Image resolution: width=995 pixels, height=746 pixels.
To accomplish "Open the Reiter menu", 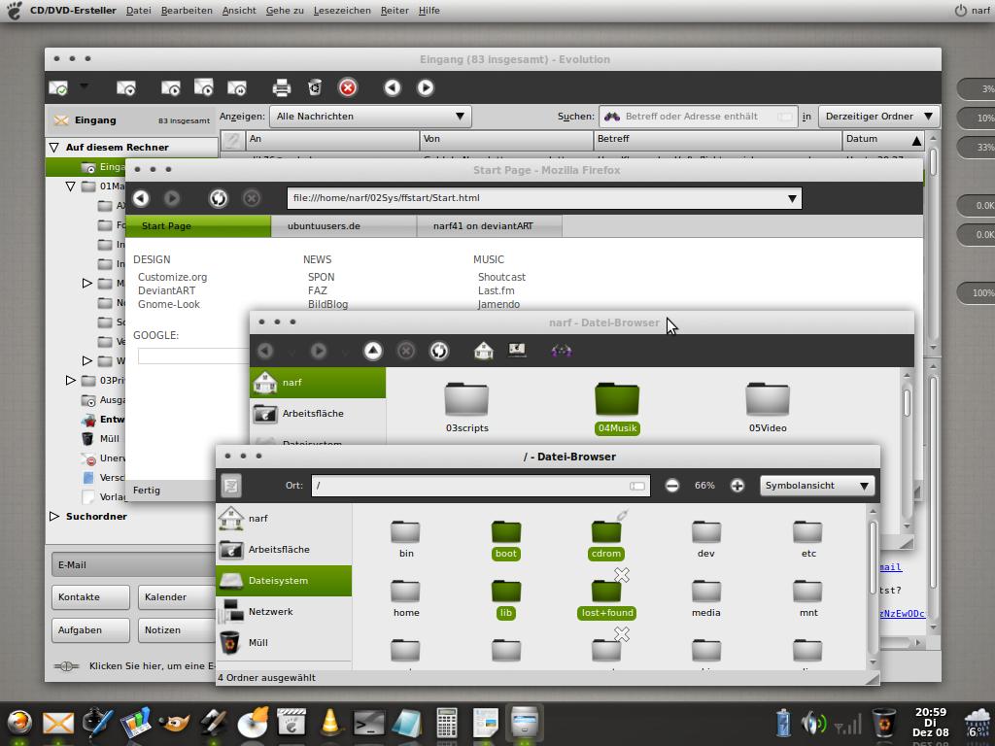I will (x=395, y=10).
